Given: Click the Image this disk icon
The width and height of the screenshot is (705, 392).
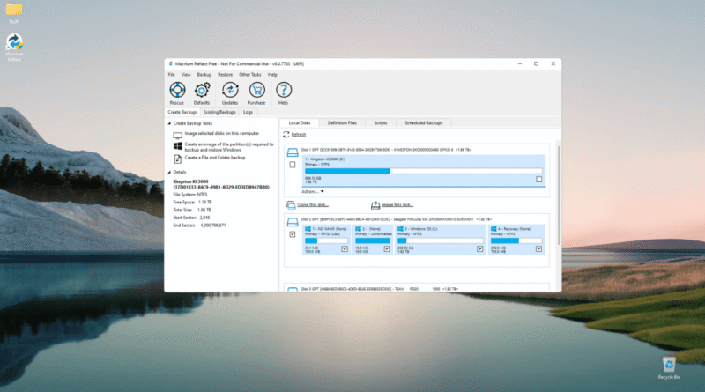Looking at the screenshot, I should (x=375, y=205).
